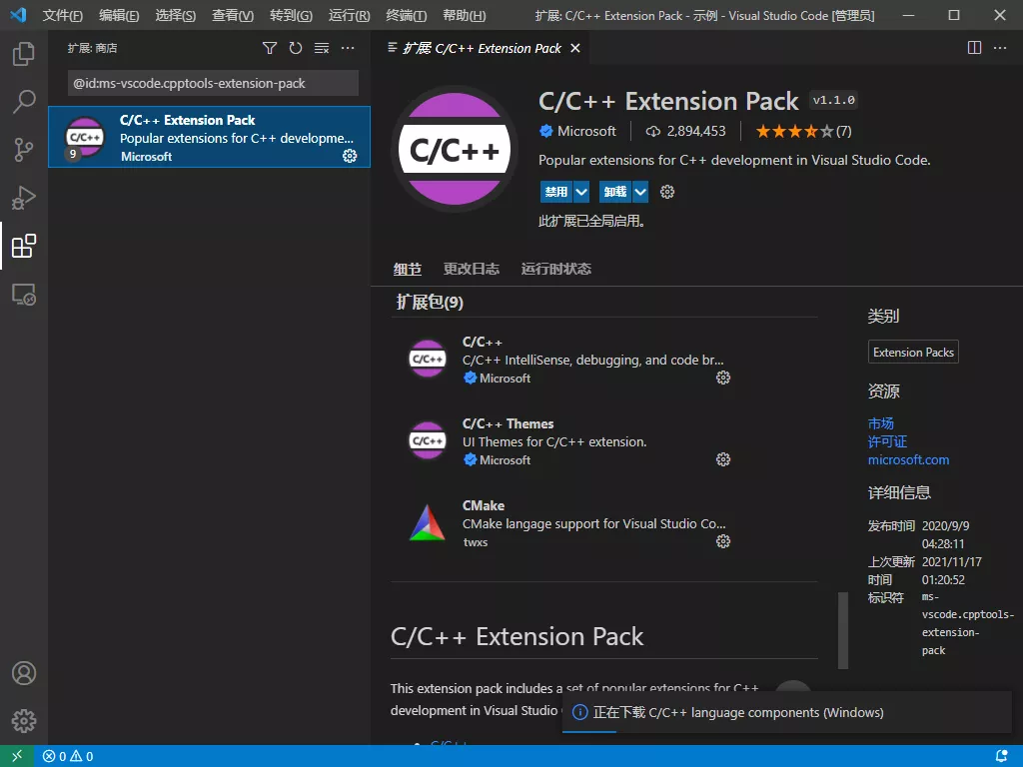The height and width of the screenshot is (767, 1023).
Task: Click the Microsoft publisher name in header
Action: pos(586,131)
